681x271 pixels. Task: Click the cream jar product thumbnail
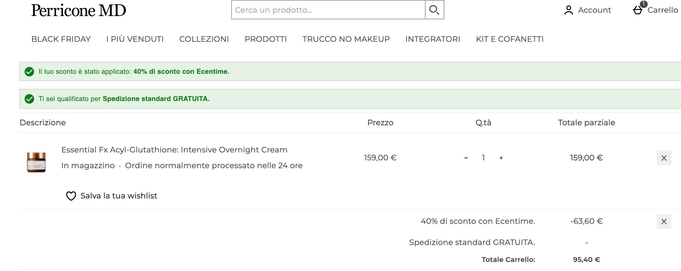(x=36, y=162)
